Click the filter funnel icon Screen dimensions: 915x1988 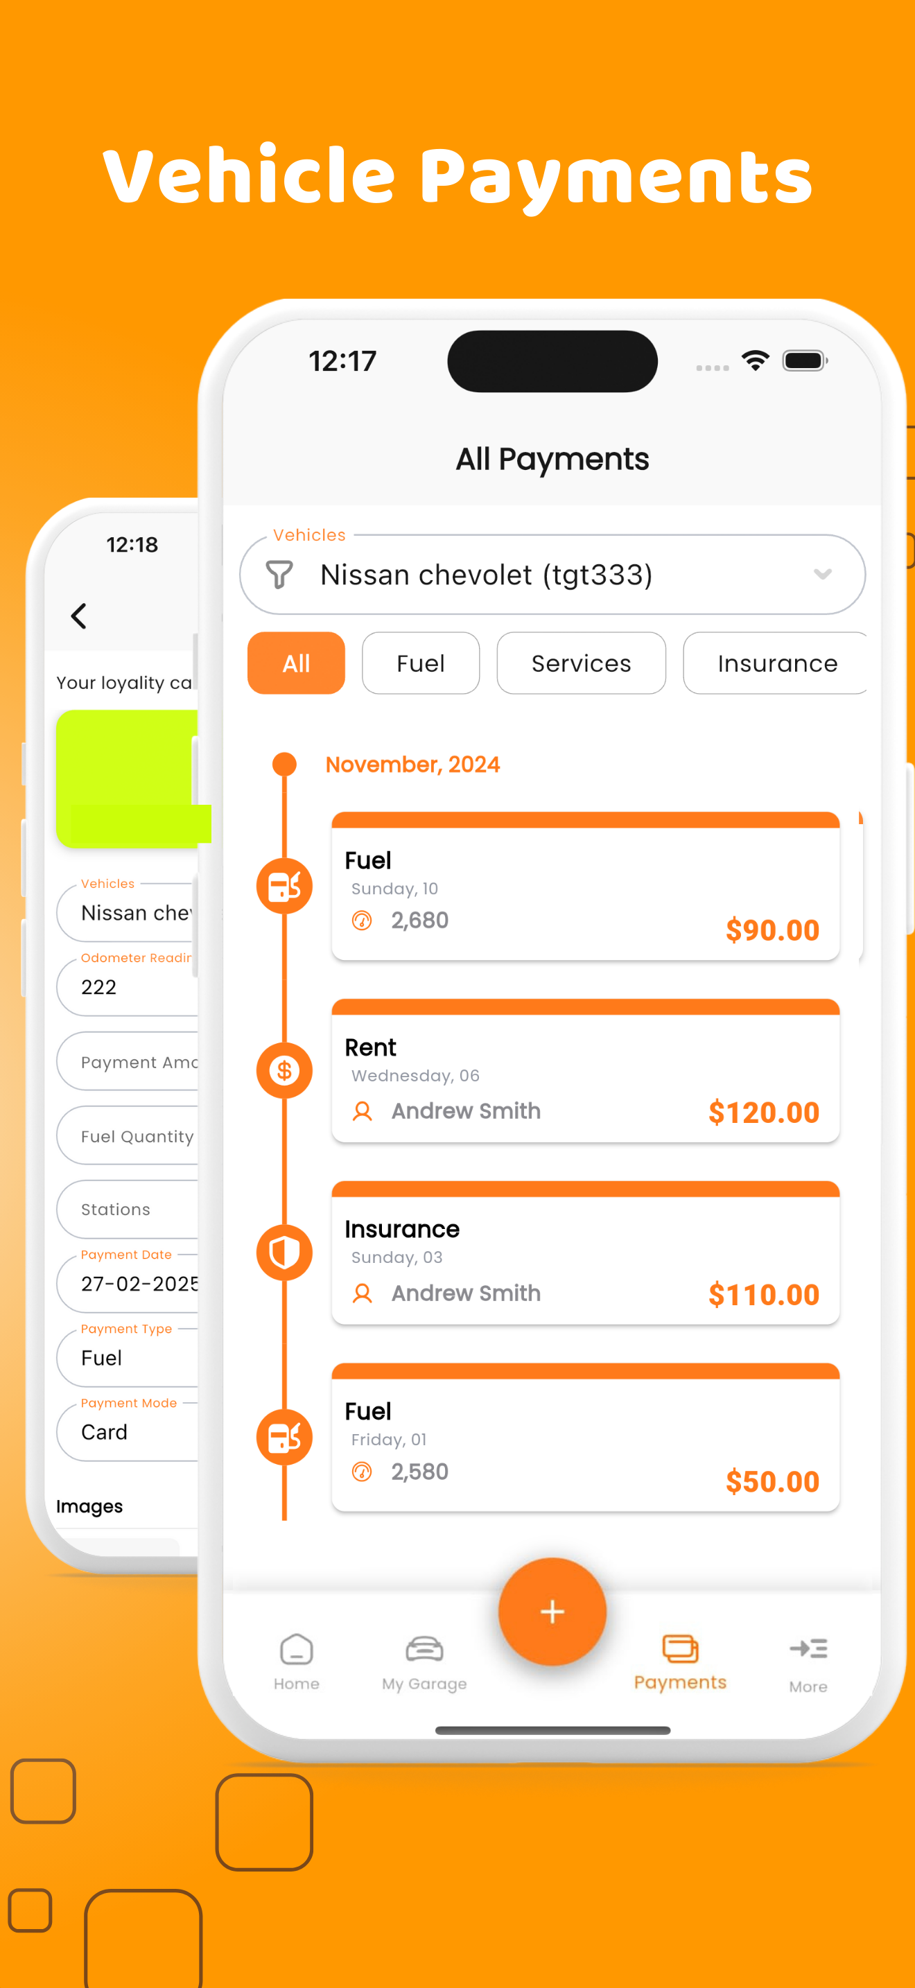click(x=279, y=574)
